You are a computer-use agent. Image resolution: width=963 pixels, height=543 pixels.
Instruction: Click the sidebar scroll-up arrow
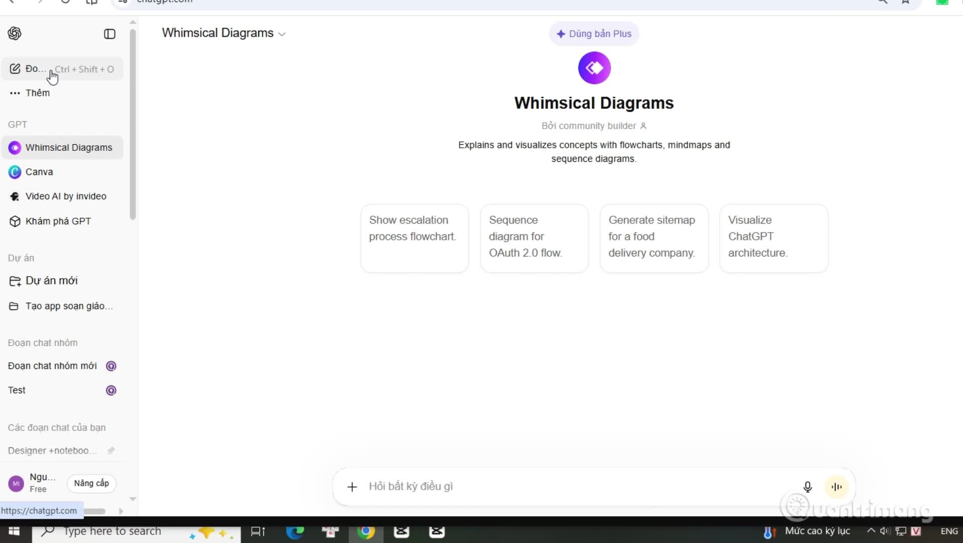coord(133,22)
